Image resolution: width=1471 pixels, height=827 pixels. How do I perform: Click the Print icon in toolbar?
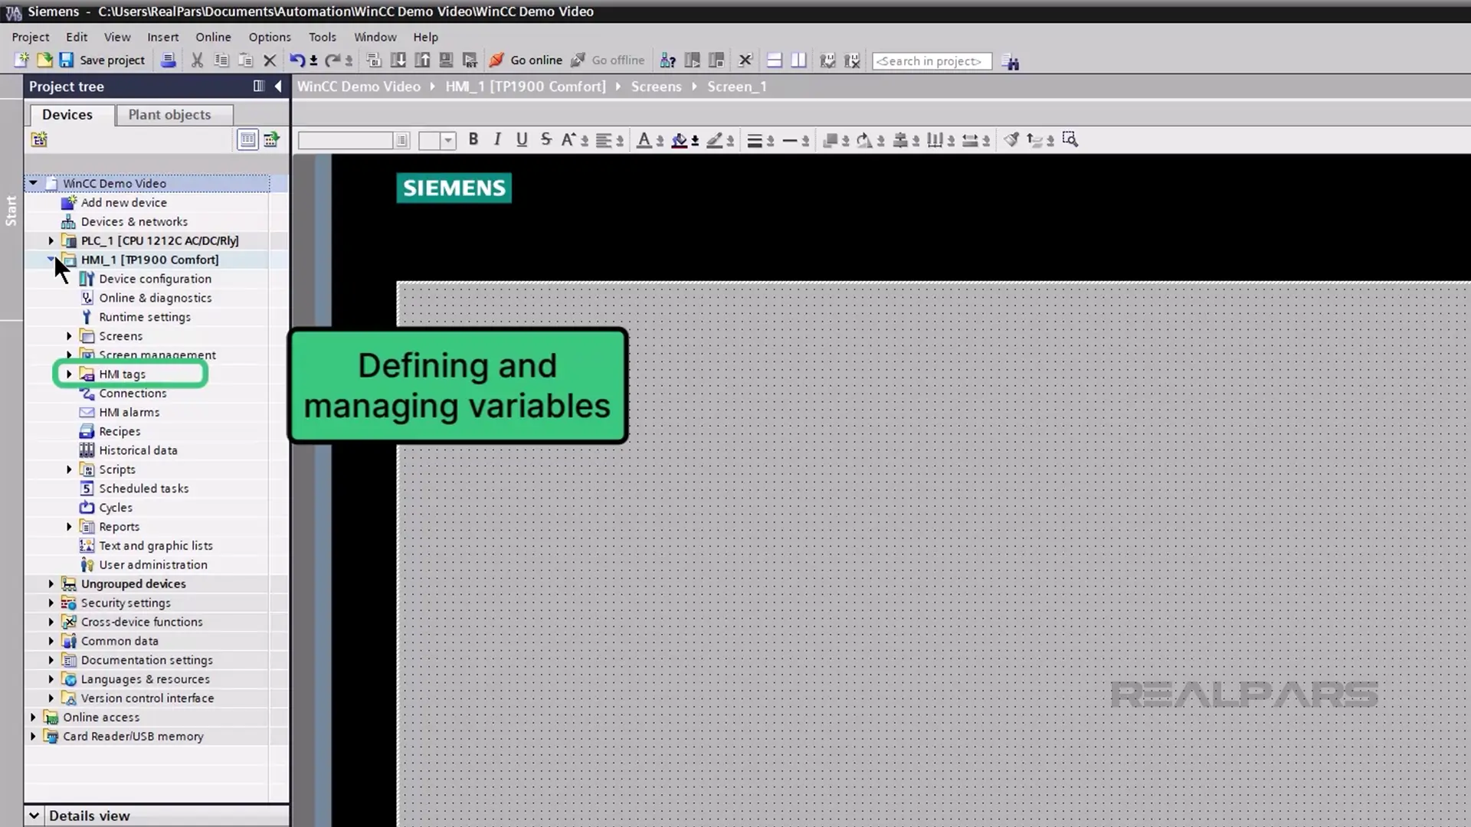click(169, 60)
